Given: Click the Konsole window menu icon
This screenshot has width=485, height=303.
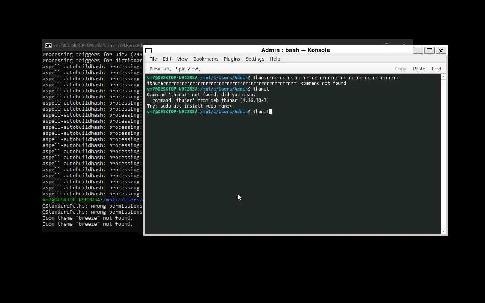Looking at the screenshot, I should [149, 50].
